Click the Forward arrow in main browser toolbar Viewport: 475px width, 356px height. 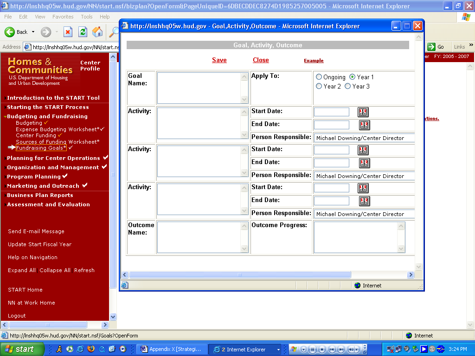(x=46, y=32)
